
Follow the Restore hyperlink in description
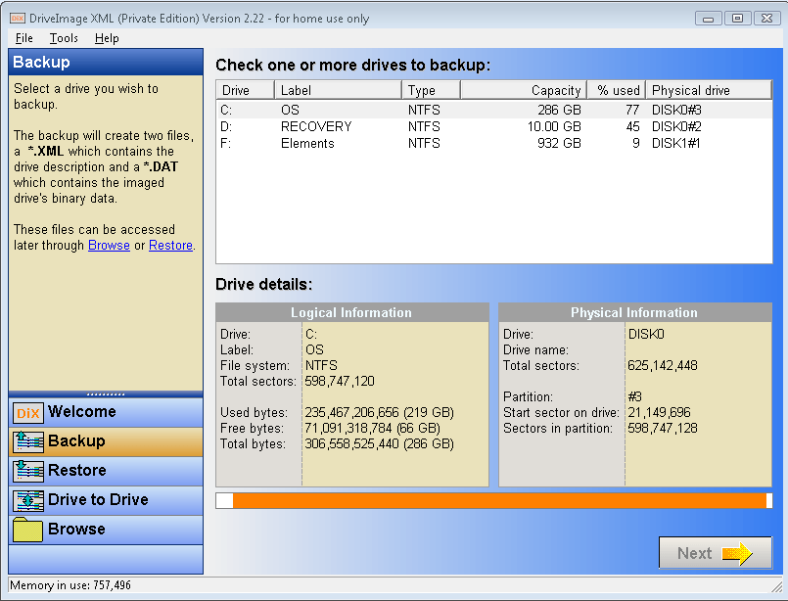[171, 246]
